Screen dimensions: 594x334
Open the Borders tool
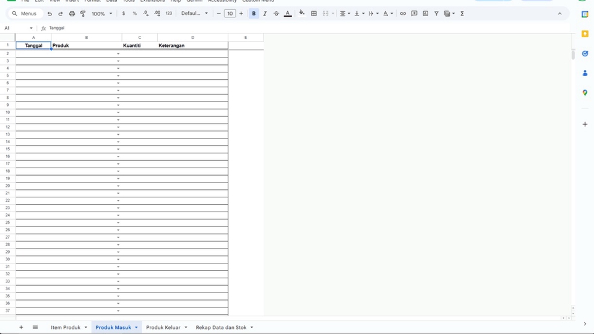(314, 14)
